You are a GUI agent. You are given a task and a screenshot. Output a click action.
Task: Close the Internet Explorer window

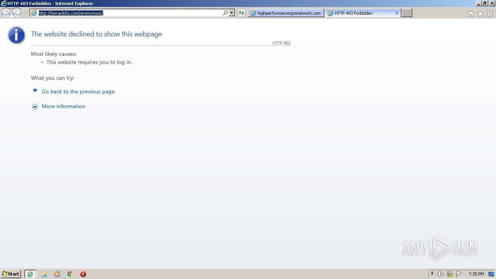point(492,3)
